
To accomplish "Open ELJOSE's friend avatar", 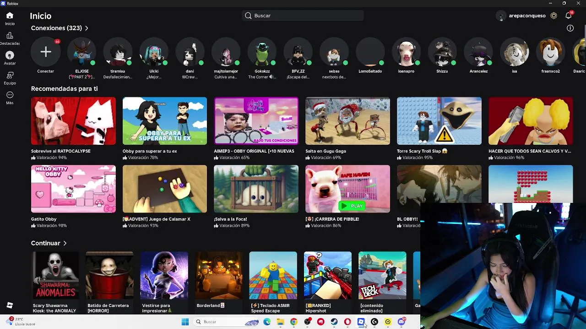I will (81, 52).
